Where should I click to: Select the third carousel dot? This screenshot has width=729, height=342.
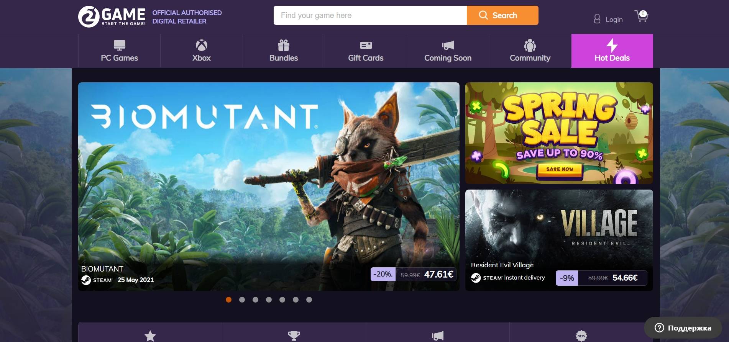(256, 300)
